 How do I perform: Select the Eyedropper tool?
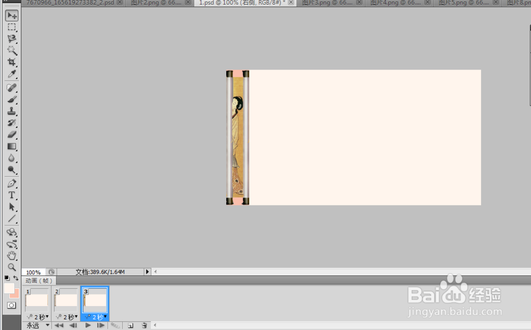coord(12,74)
